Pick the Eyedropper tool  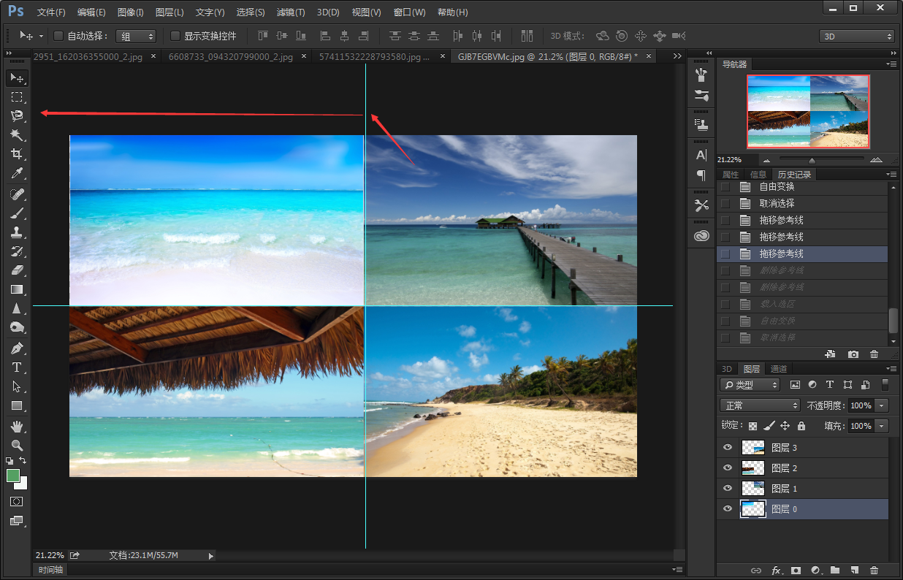pos(17,173)
